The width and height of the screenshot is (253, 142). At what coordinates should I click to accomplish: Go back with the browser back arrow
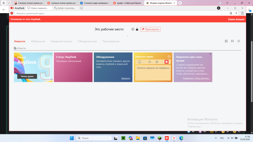4,10
